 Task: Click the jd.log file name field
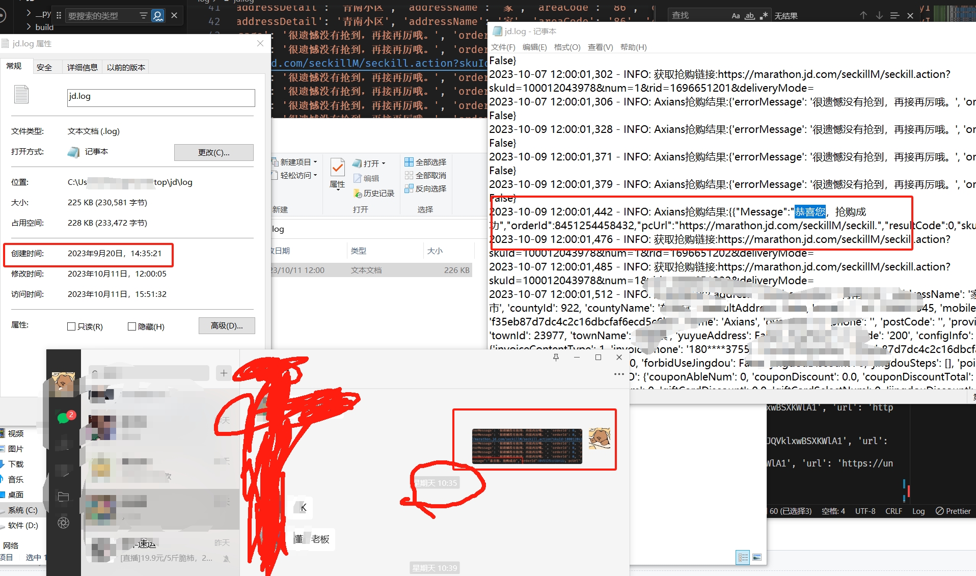tap(161, 98)
